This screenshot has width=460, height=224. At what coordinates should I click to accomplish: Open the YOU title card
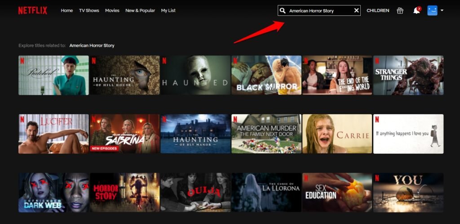[x=408, y=193]
